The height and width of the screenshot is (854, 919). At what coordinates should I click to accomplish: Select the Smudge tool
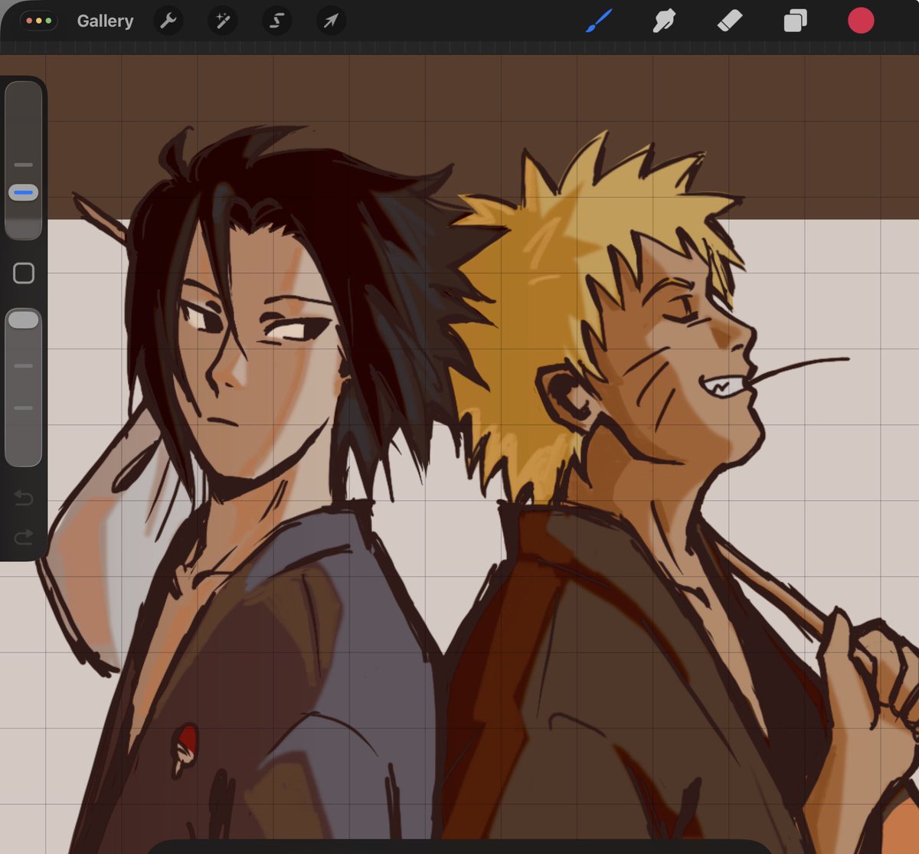click(x=664, y=21)
